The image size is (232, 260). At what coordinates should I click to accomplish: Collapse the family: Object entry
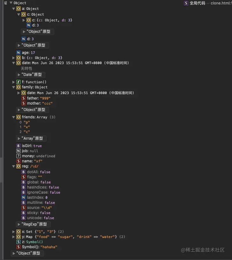point(14,87)
